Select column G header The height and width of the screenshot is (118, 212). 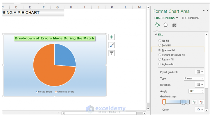[x=57, y=7]
